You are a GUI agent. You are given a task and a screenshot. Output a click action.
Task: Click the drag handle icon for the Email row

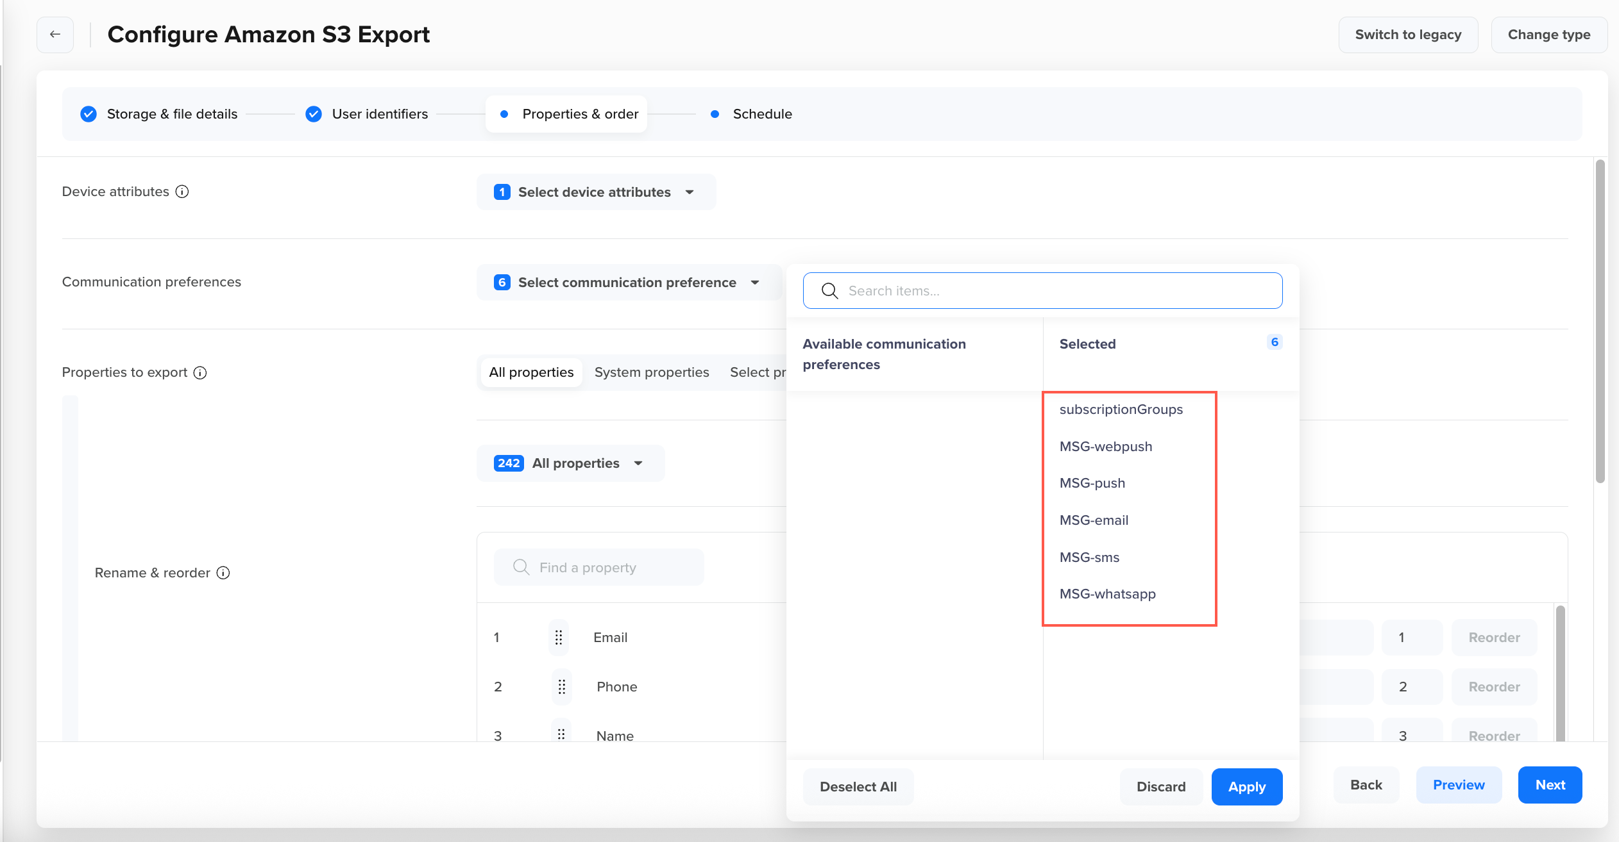point(559,638)
